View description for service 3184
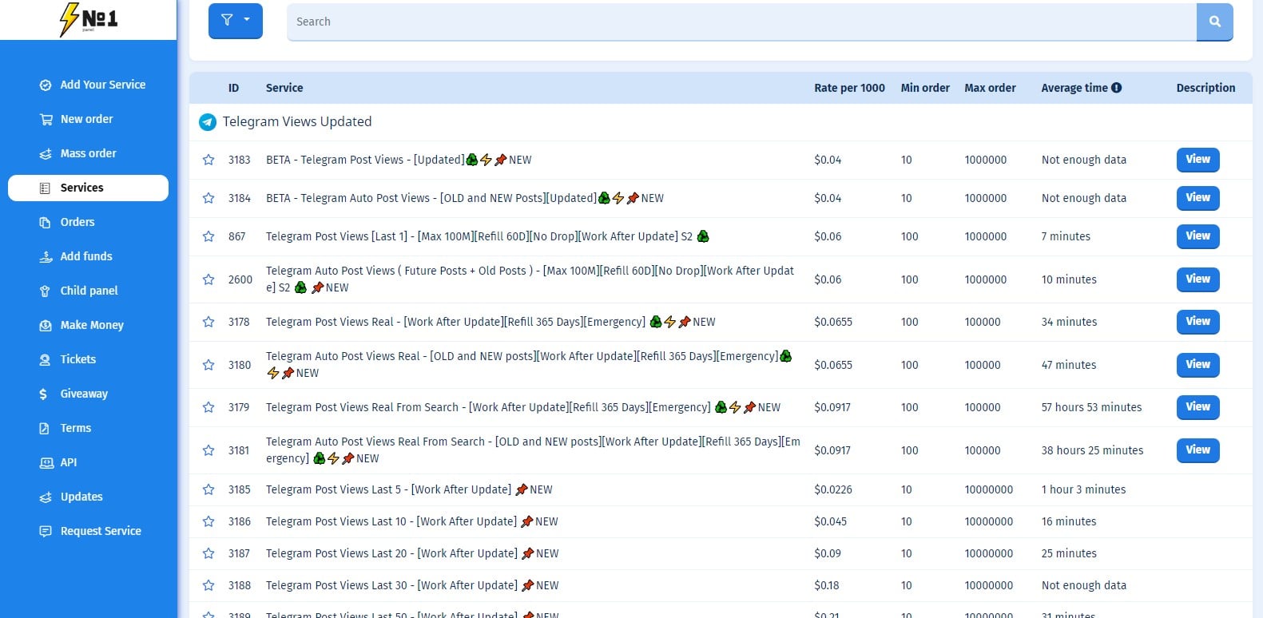The height and width of the screenshot is (618, 1263). [1197, 198]
